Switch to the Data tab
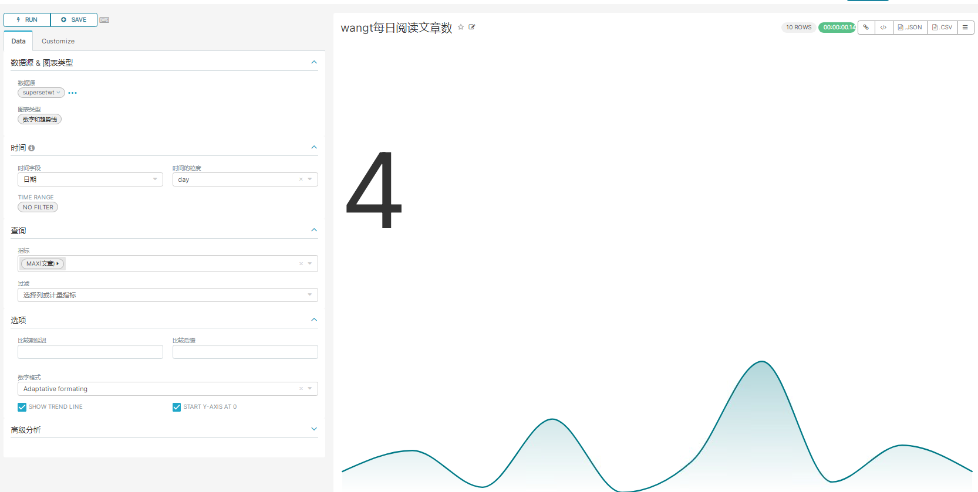 pyautogui.click(x=18, y=41)
